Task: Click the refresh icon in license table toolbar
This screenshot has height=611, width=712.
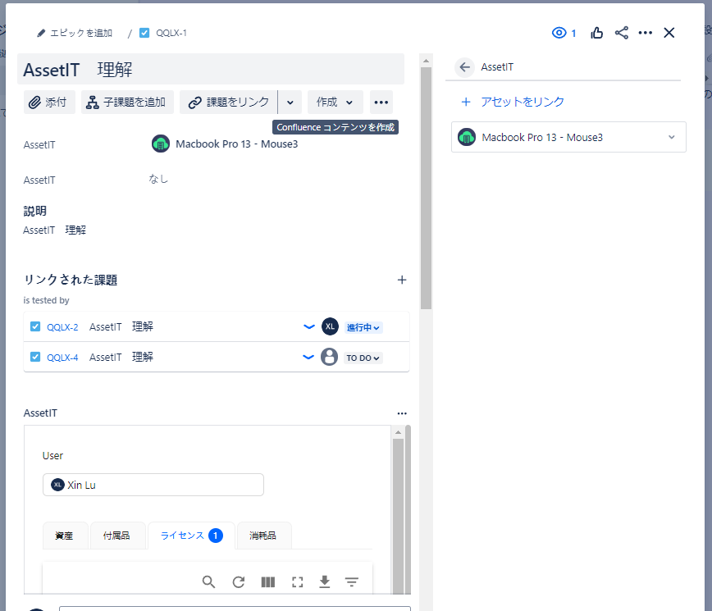Action: [x=239, y=581]
